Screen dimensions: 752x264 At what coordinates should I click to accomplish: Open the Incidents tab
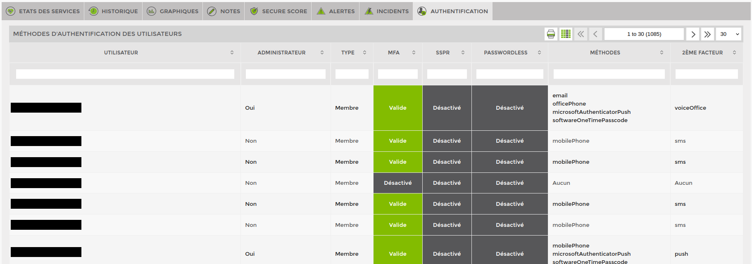point(386,11)
